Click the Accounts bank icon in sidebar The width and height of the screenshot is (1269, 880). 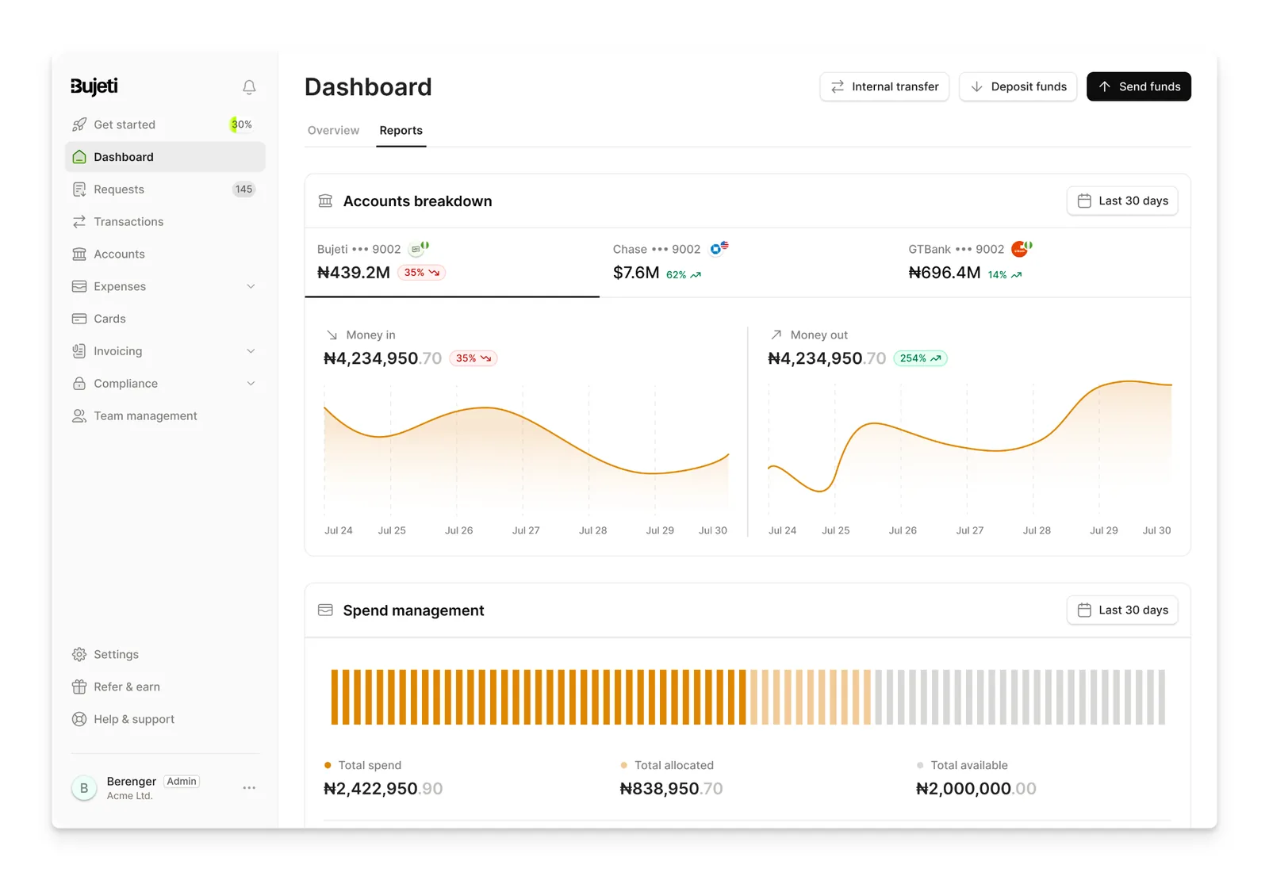click(79, 254)
